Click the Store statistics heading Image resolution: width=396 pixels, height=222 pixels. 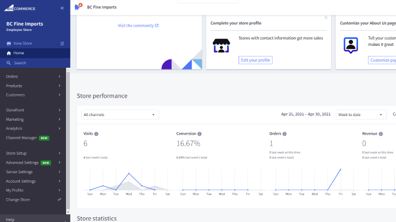click(x=97, y=218)
